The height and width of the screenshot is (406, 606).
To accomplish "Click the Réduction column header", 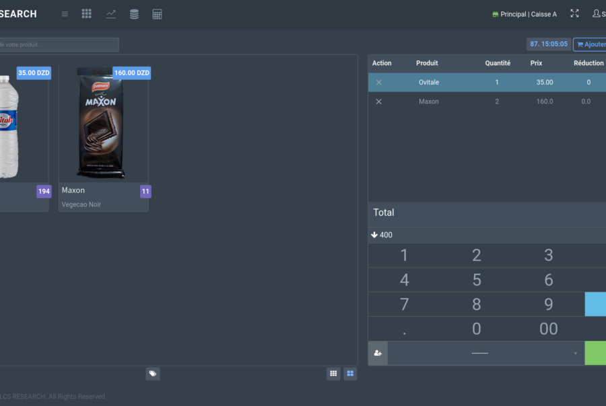I will pos(588,63).
